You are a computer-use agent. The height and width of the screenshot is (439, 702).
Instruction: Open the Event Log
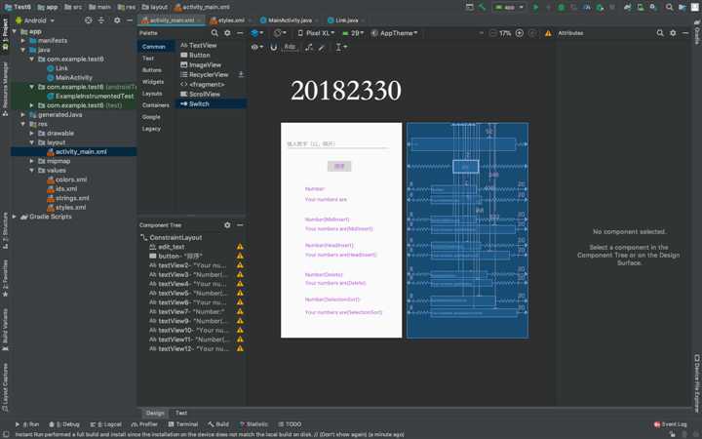(x=670, y=424)
